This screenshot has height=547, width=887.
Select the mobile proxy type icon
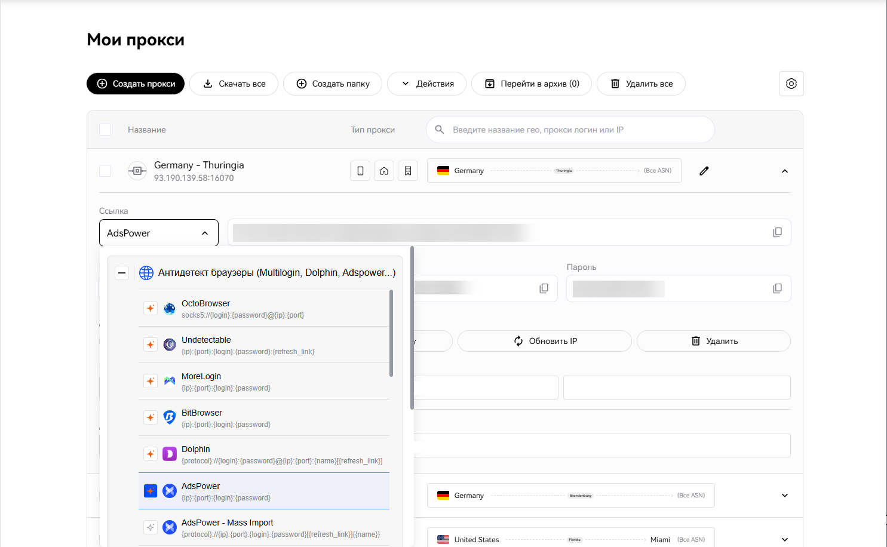pos(360,171)
